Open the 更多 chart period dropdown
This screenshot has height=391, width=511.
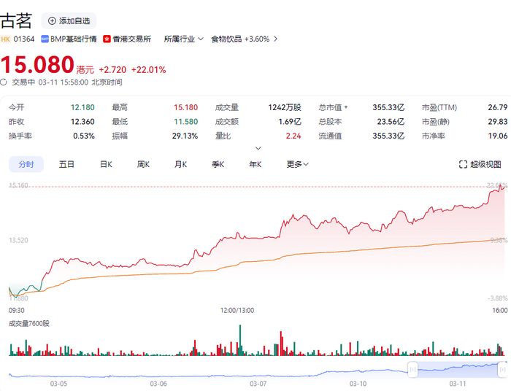[x=297, y=164]
